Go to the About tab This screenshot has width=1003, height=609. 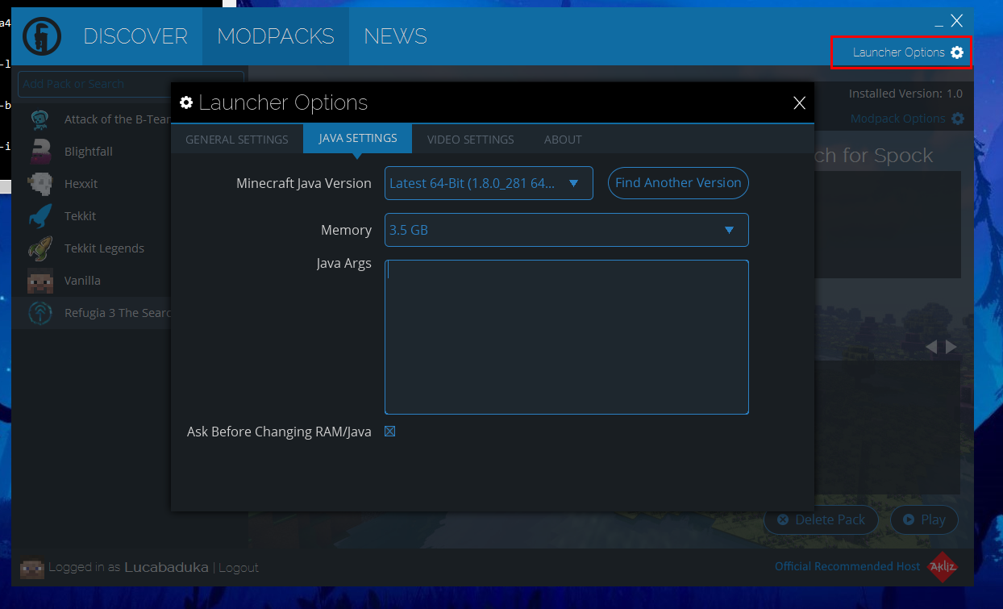point(563,140)
